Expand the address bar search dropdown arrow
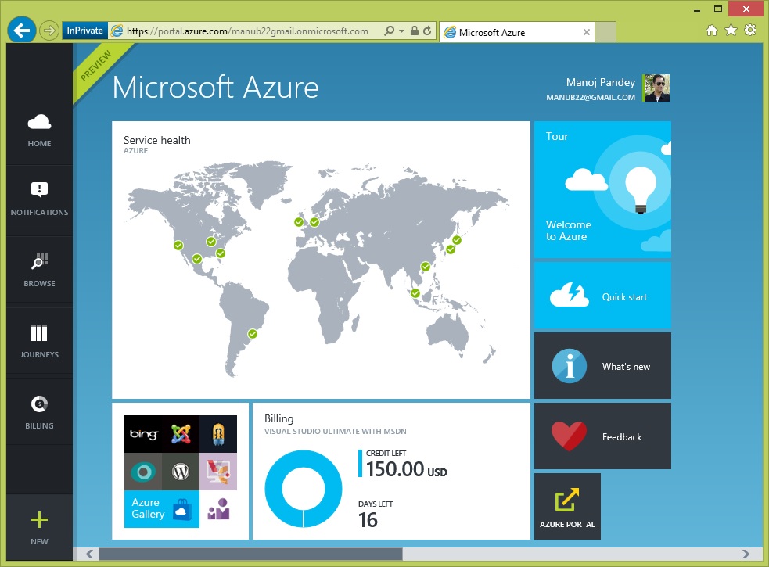 point(401,31)
